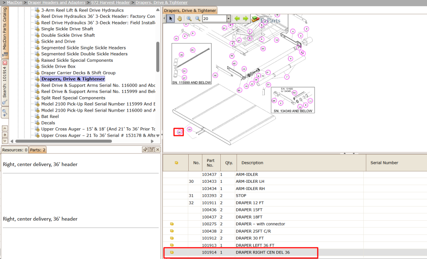Open note icon for DRAPER 30 FT
This screenshot has height=259, width=427.
[x=172, y=238]
